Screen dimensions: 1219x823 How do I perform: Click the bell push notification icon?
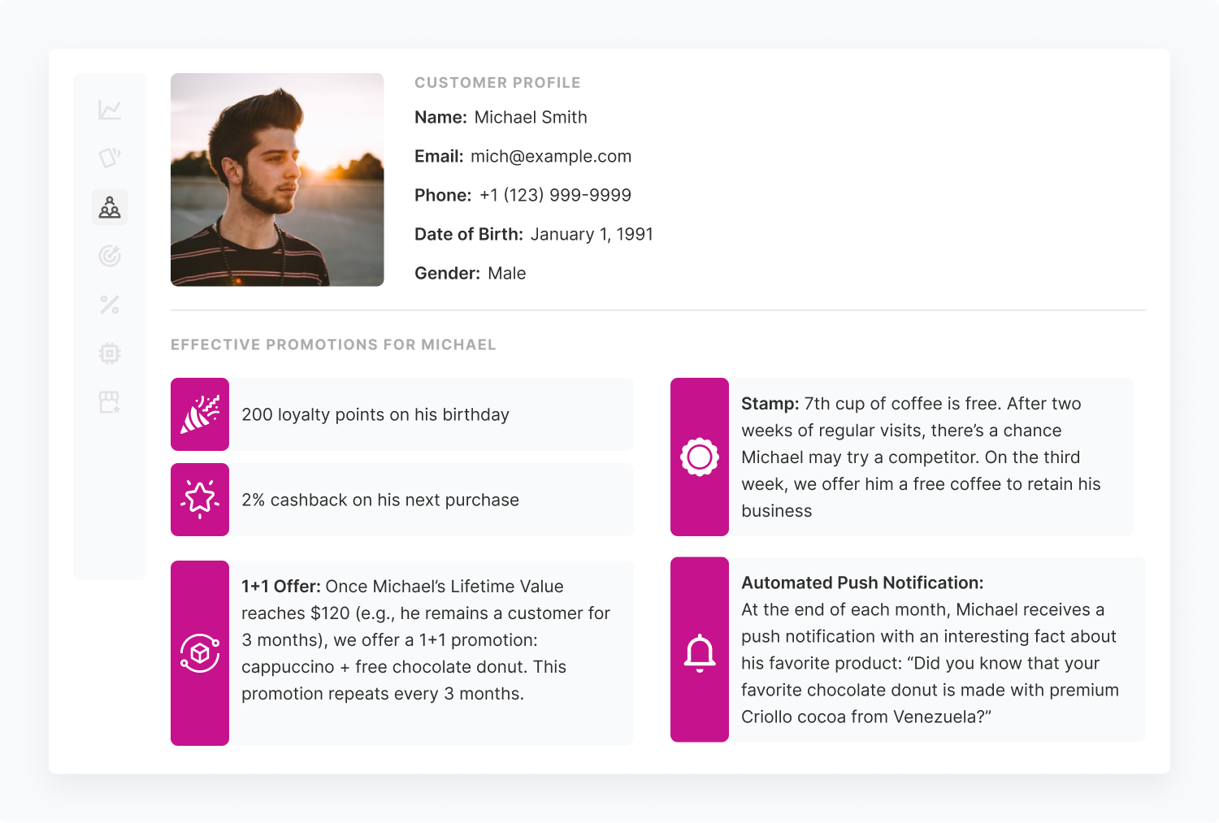(x=700, y=653)
